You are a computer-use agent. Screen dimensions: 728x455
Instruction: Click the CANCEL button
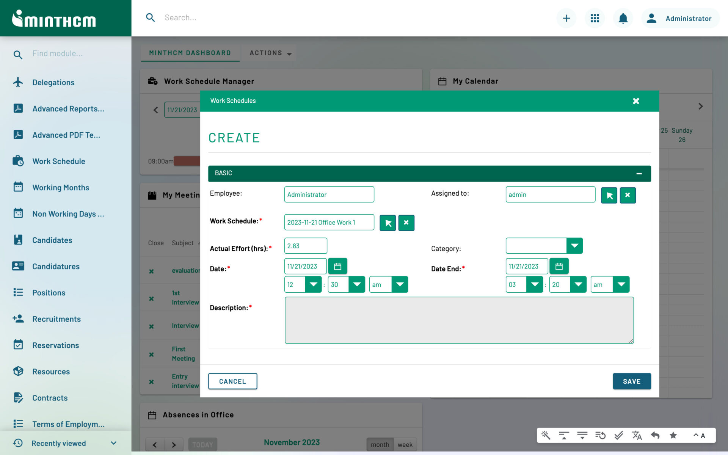pos(232,381)
